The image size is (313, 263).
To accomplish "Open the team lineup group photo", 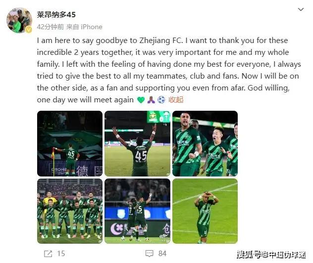I will [x=70, y=211].
